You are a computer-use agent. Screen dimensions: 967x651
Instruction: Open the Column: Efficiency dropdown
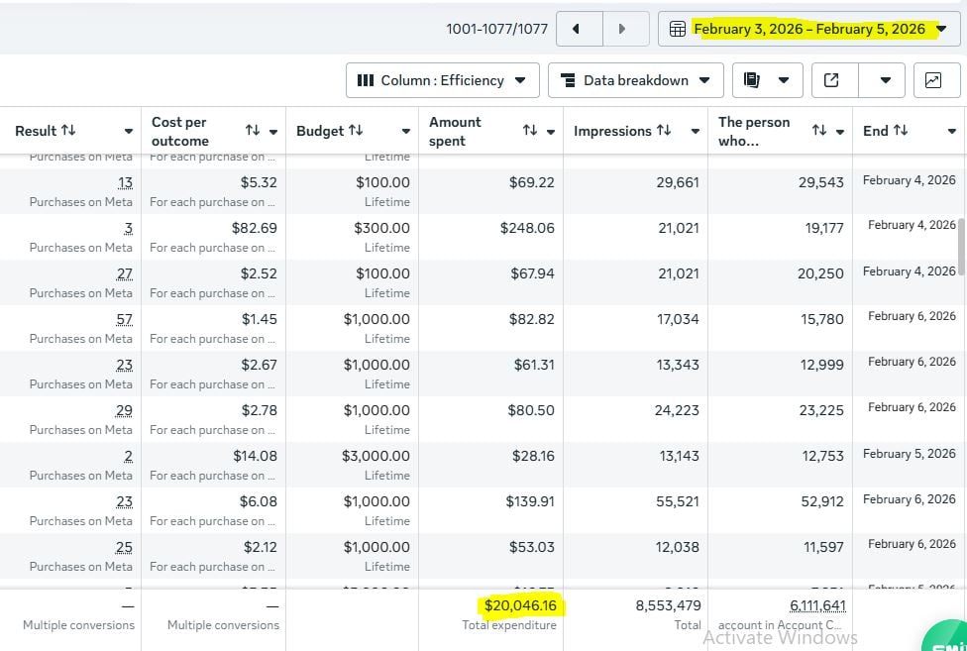442,80
